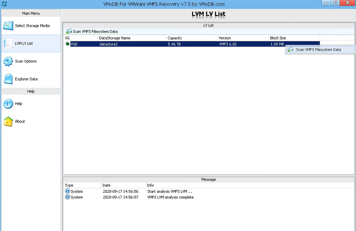The width and height of the screenshot is (356, 231).
Task: Select the VMFS 6.82 version cell
Action: [x=228, y=44]
